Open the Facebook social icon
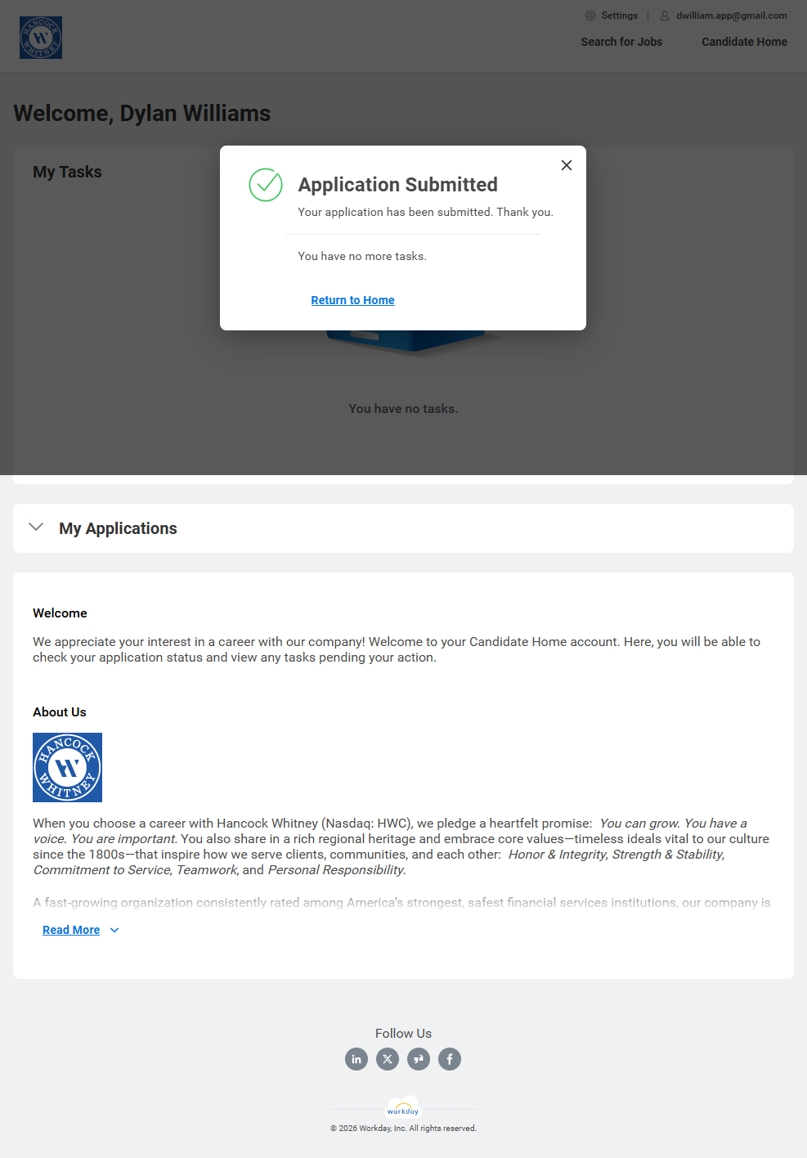The width and height of the screenshot is (807, 1158). (x=450, y=1059)
